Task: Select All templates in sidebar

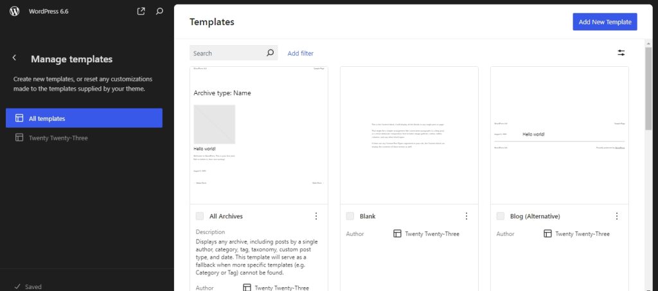Action: tap(84, 118)
